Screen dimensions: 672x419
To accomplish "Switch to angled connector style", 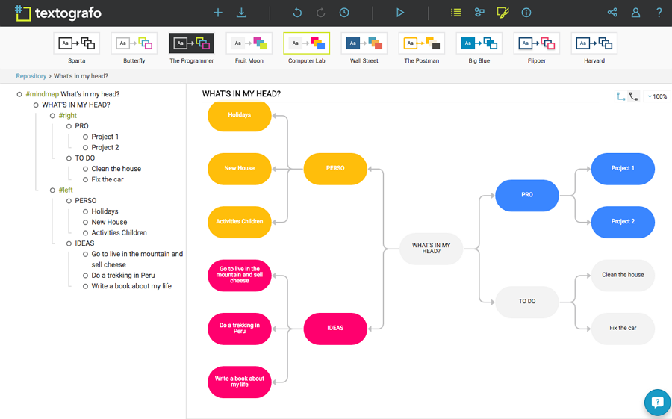I will [x=620, y=96].
